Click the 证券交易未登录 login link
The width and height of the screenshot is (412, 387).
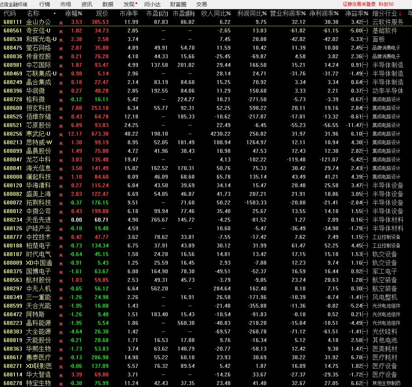click(x=359, y=4)
